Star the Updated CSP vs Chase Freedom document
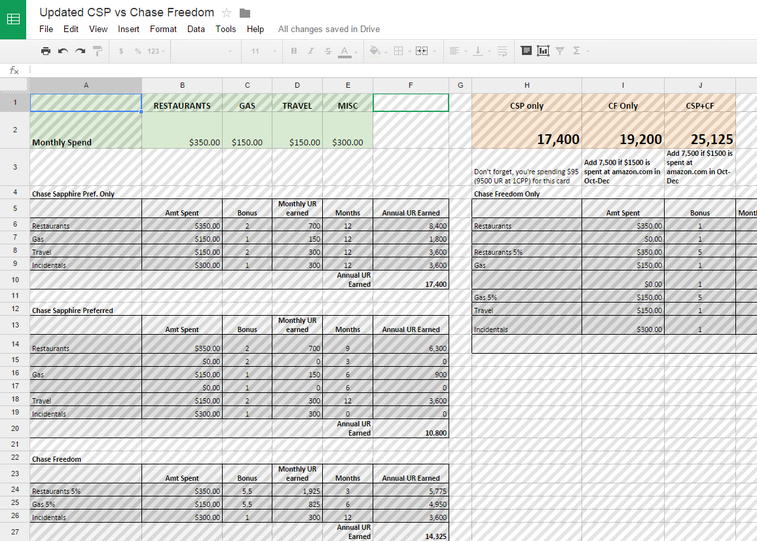The image size is (757, 541). 227,13
